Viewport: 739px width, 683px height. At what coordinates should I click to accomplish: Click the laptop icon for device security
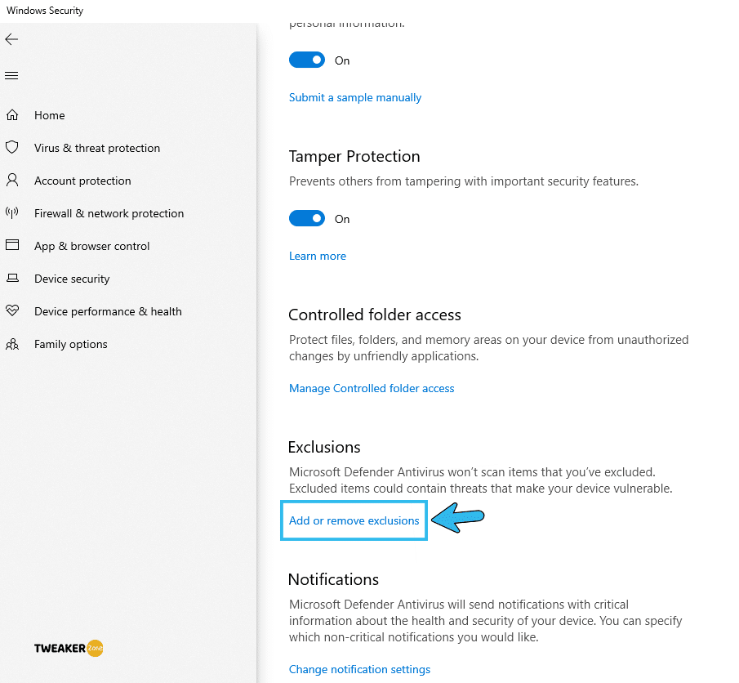coord(12,279)
